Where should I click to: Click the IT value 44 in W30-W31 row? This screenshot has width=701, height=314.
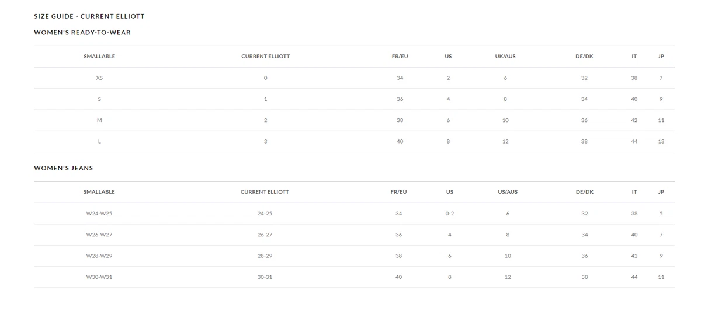[x=634, y=277]
